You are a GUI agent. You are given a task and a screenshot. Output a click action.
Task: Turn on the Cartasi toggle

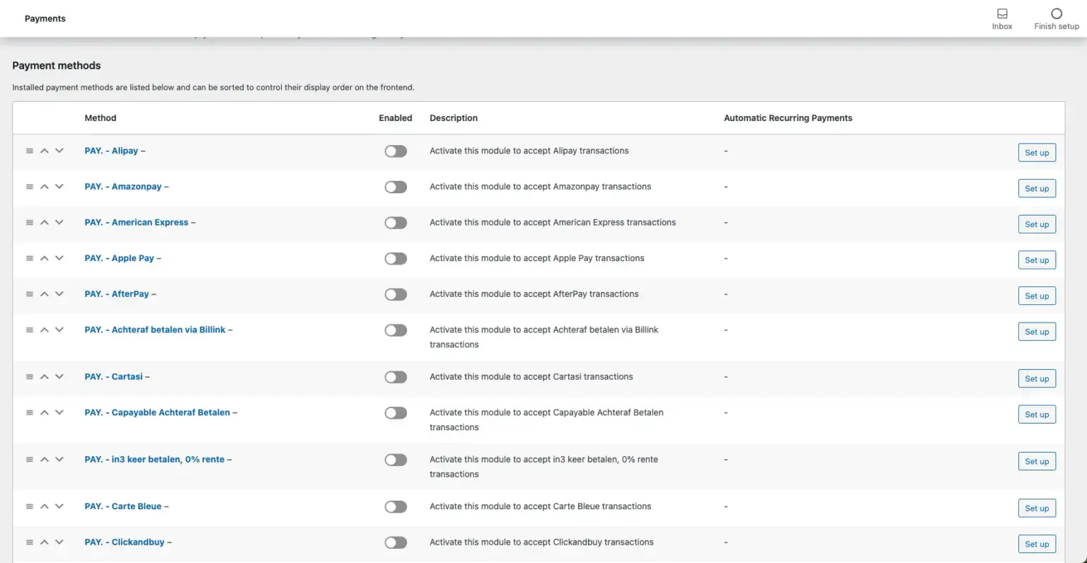point(396,377)
